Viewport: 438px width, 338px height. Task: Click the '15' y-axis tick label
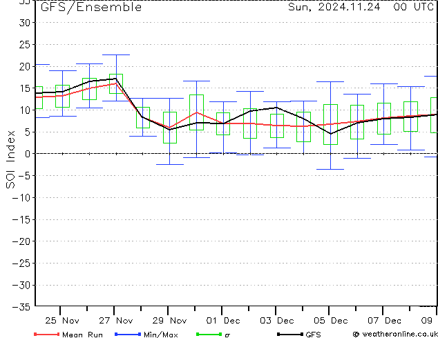pos(25,88)
